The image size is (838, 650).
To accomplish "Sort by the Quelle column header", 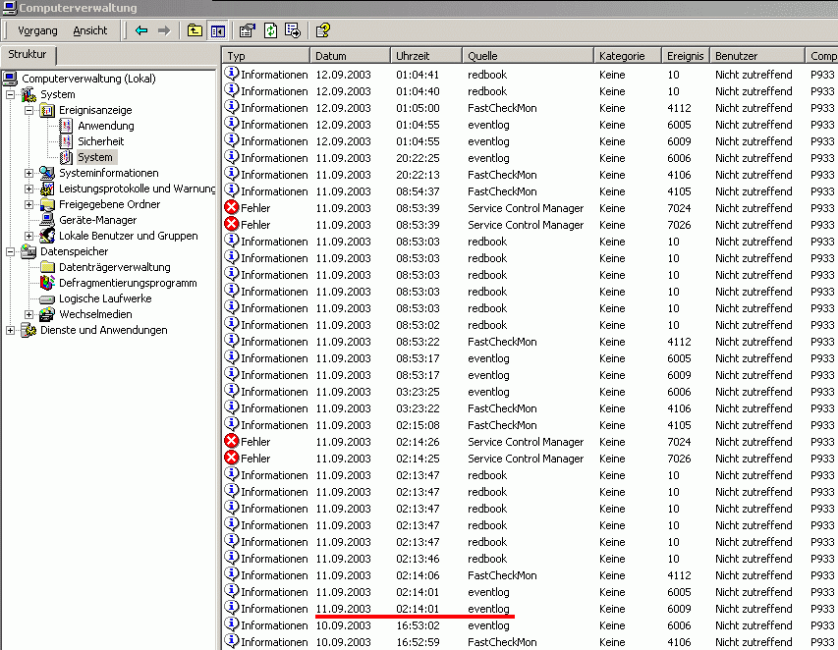I will [x=528, y=56].
